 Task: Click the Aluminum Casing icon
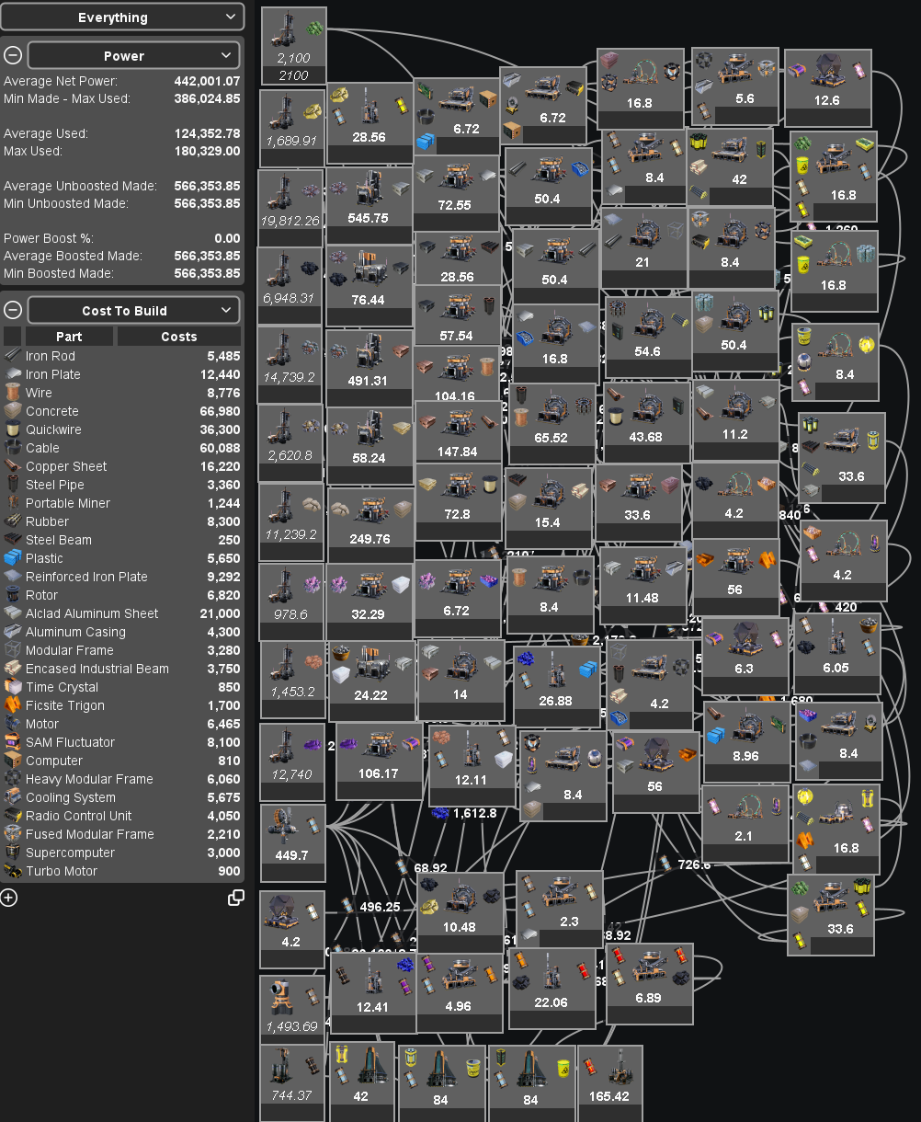(13, 632)
